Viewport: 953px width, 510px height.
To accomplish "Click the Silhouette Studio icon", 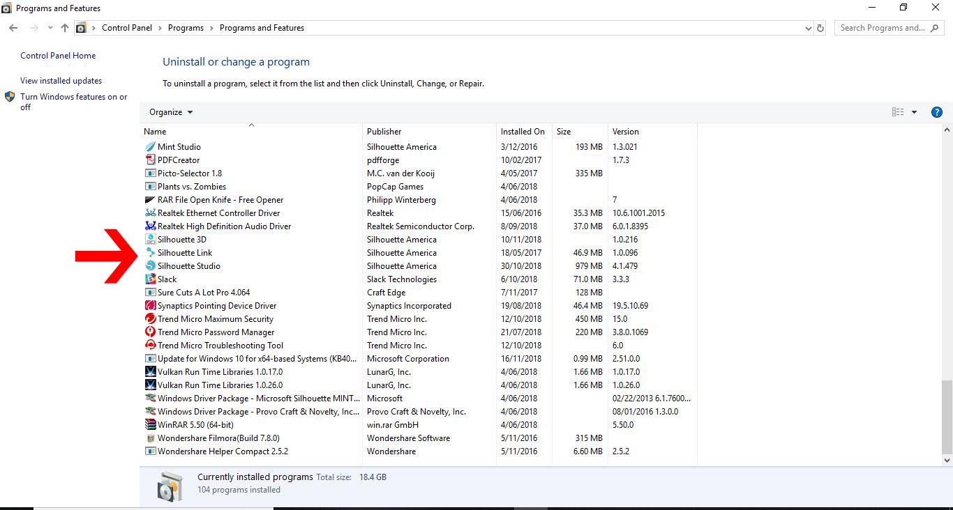I will coord(150,266).
